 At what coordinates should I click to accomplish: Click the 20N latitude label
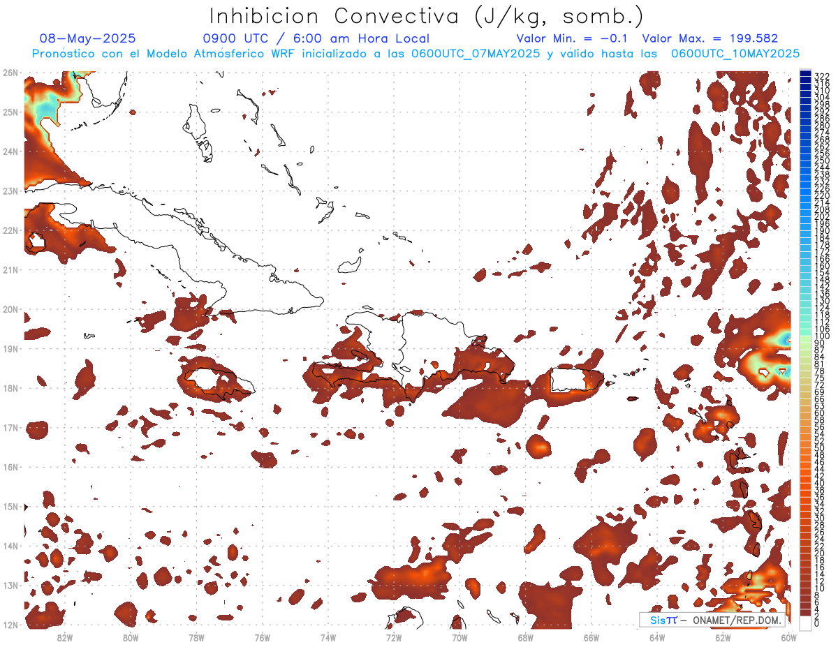pos(10,309)
